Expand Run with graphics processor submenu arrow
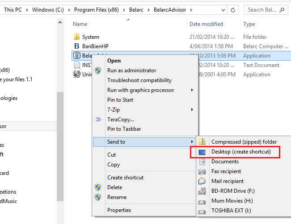 coord(192,90)
